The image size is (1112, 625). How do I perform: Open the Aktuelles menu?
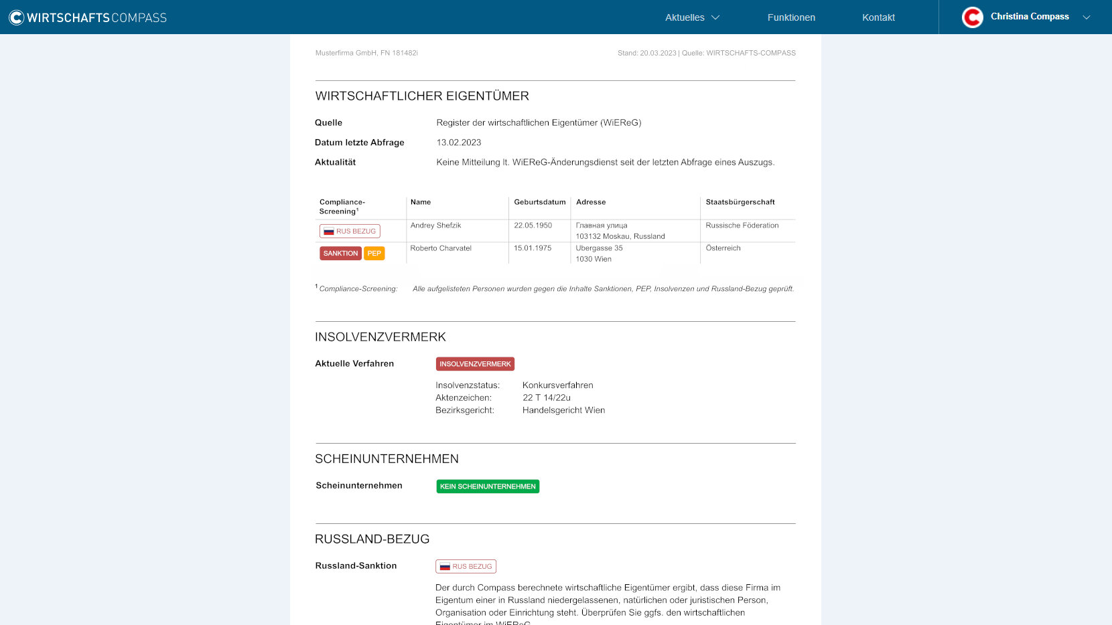point(692,17)
